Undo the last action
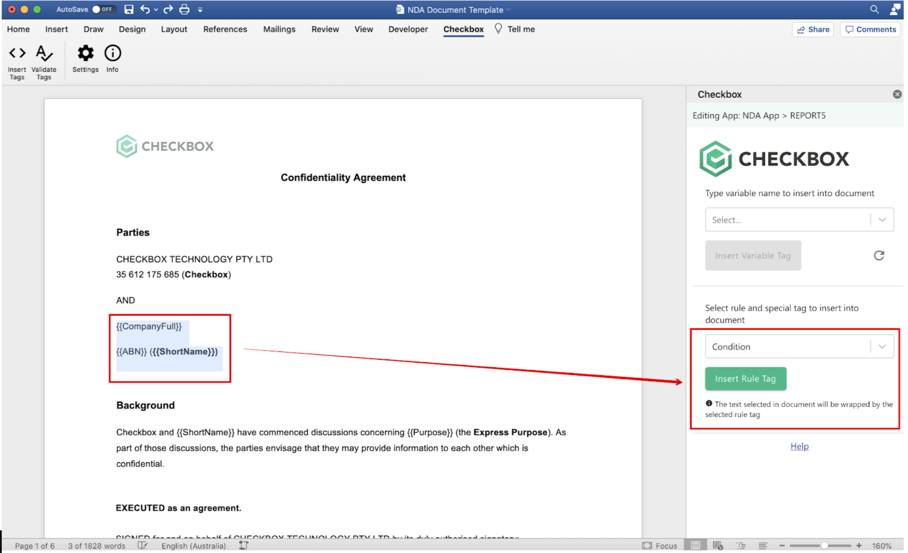908x553 pixels. click(x=145, y=9)
